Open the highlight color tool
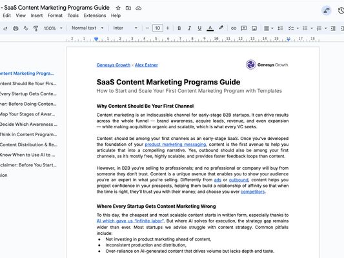This screenshot has height=258, width=344. pyautogui.click(x=221, y=28)
